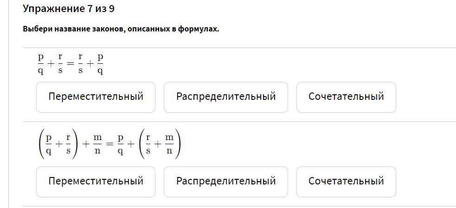Click the leftmost p/q fraction in first formula

tap(41, 64)
